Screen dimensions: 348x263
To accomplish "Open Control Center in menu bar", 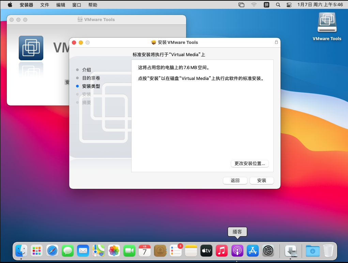I will pyautogui.click(x=289, y=5).
